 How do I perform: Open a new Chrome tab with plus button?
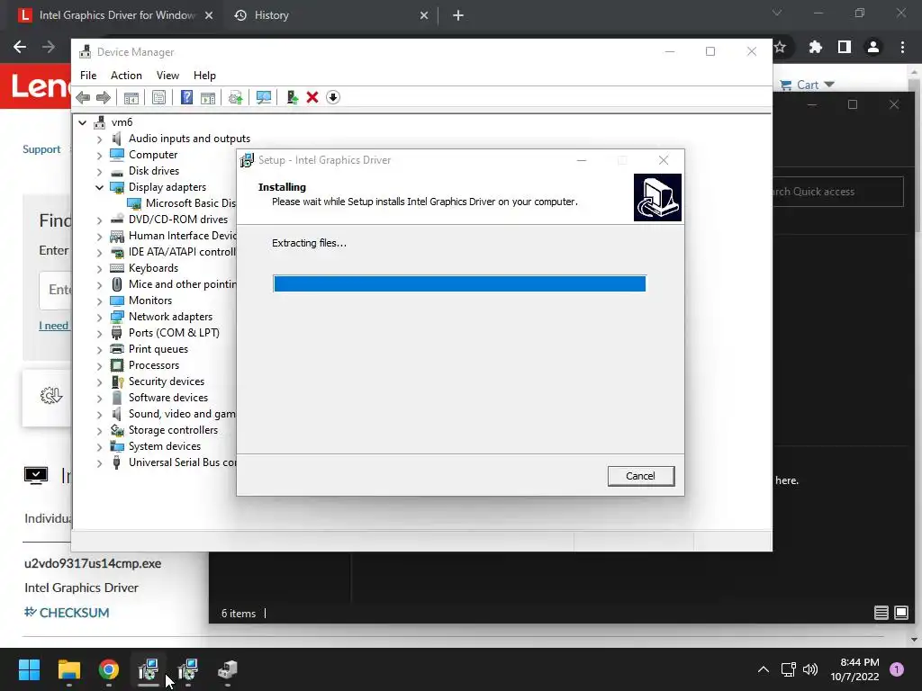tap(458, 15)
